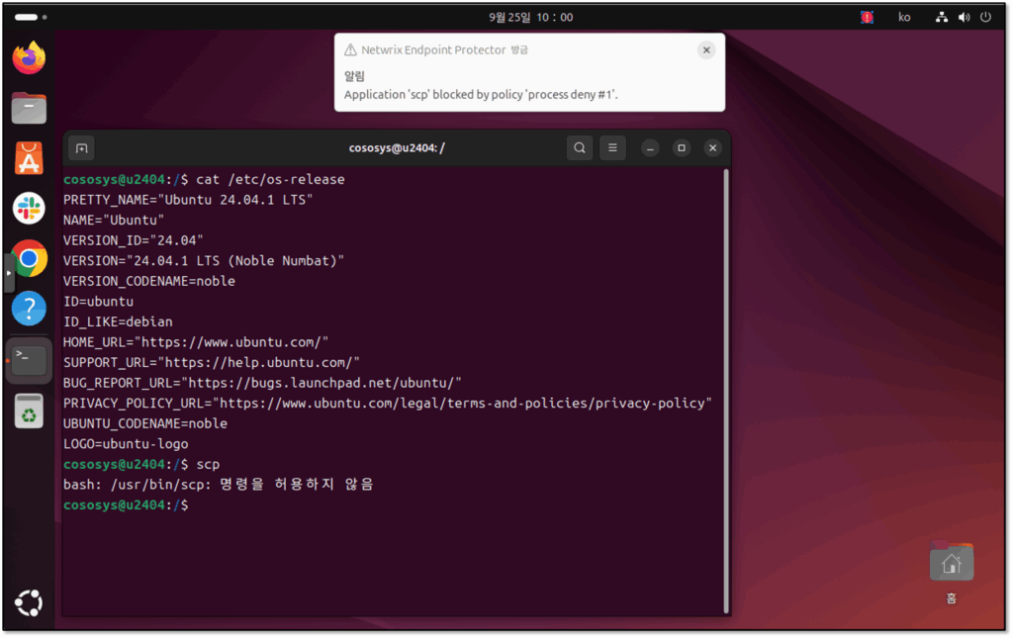
Task: Open a new terminal tab button
Action: tap(81, 147)
